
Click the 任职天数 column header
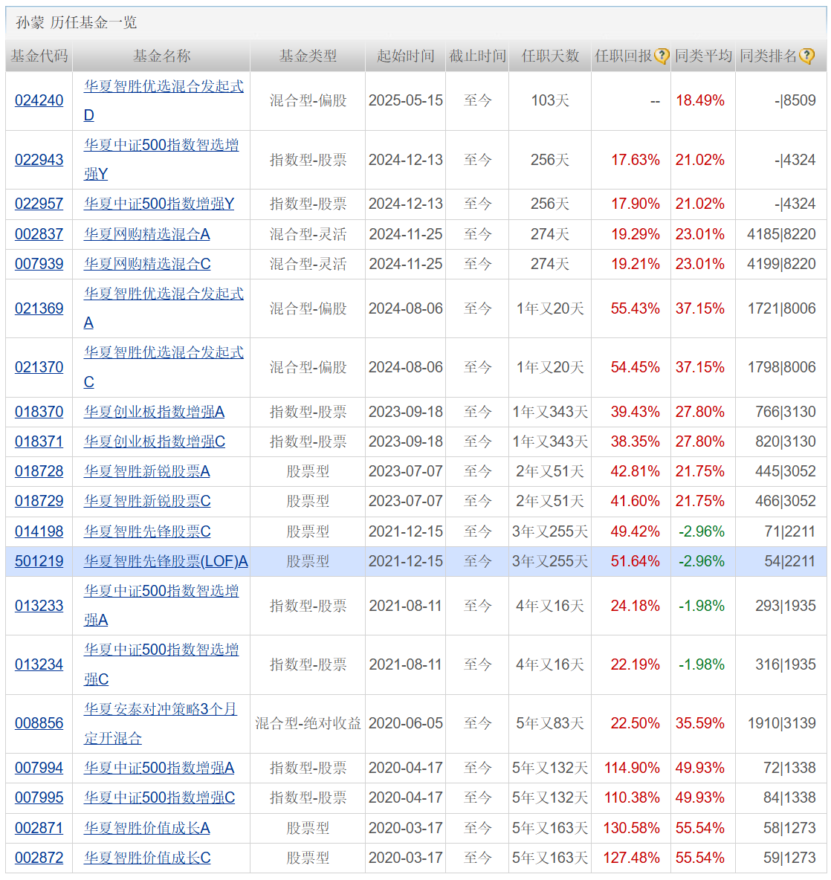tap(551, 56)
